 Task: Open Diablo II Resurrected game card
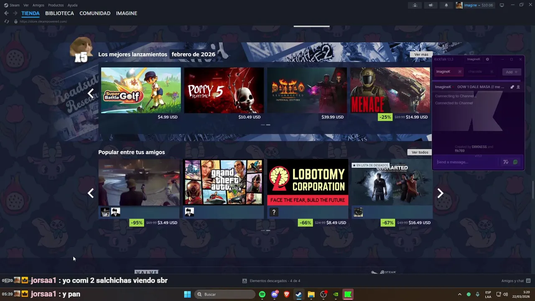(307, 90)
